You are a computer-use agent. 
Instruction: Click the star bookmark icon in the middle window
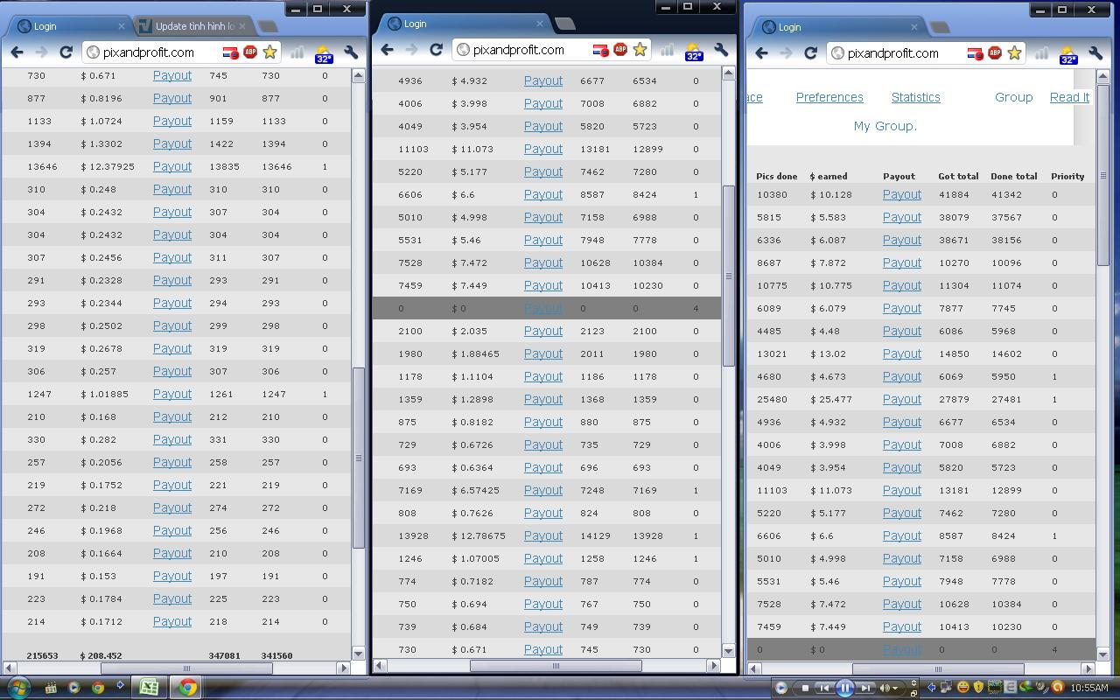(x=640, y=49)
